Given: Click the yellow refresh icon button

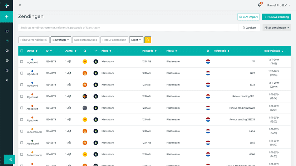Looking at the screenshot, I should tap(148, 40).
